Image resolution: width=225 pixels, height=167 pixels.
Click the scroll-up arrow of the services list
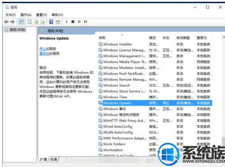[224, 37]
